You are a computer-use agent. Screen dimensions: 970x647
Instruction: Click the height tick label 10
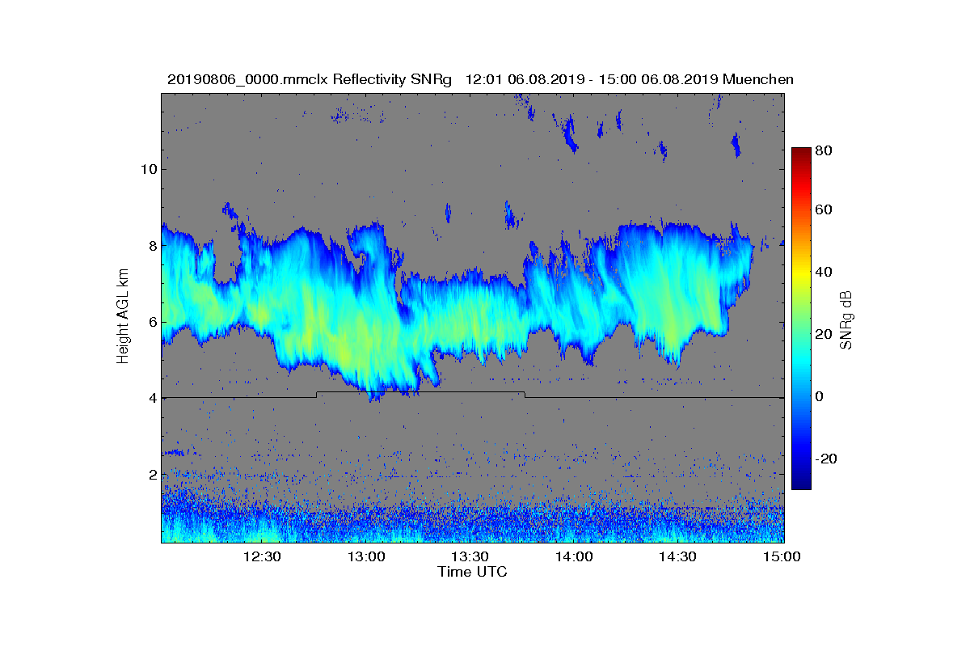pyautogui.click(x=149, y=169)
